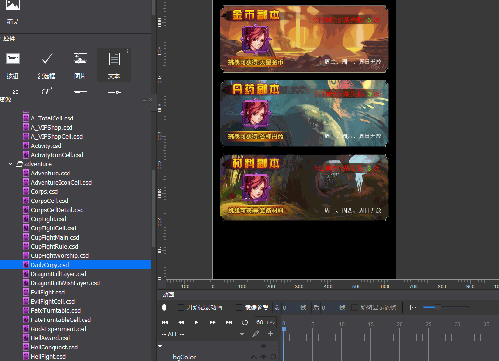The image size is (499, 361).
Task: Select the 文本 (Text) widget icon
Action: pos(114,59)
